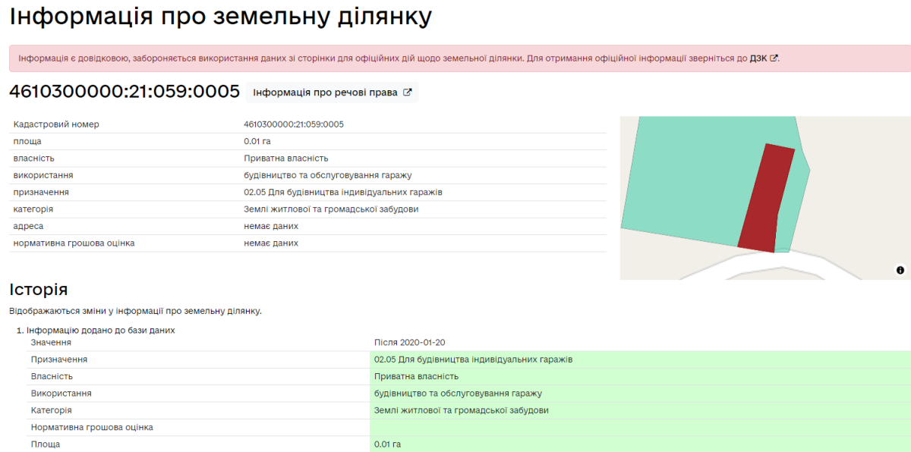Select the red parcel on the map
This screenshot has width=911, height=452.
[765, 199]
